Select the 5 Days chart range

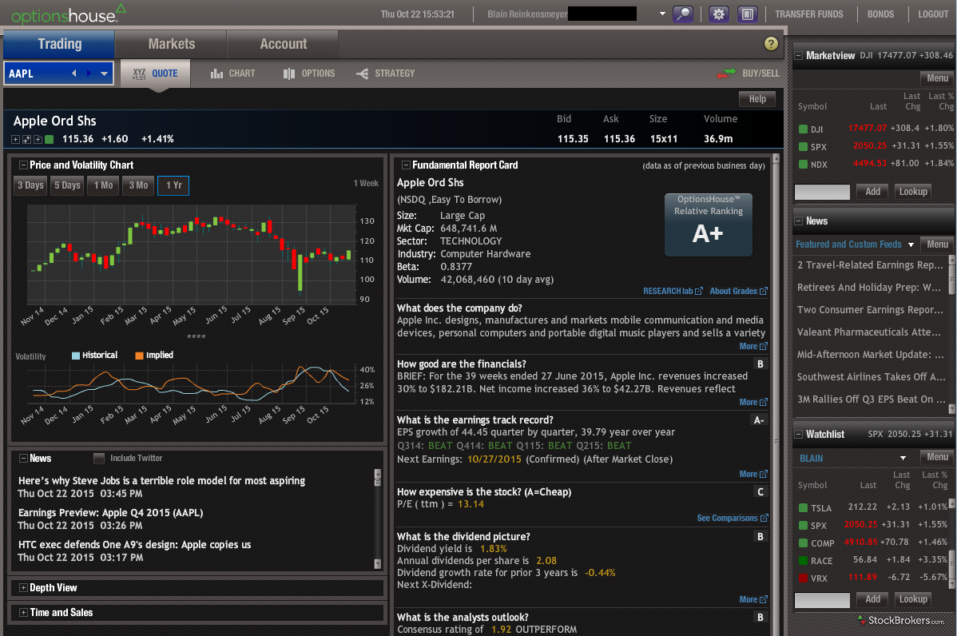point(67,185)
